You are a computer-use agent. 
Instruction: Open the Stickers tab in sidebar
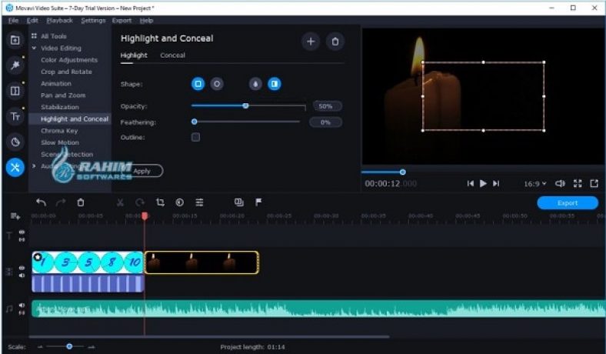[x=15, y=142]
